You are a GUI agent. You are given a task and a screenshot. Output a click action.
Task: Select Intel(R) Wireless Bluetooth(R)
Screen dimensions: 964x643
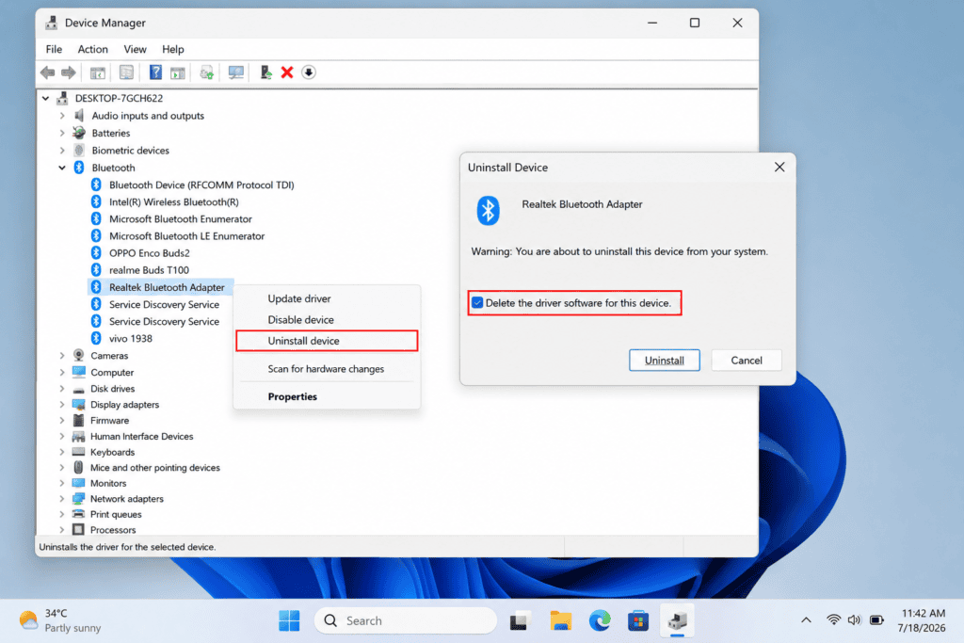click(174, 201)
